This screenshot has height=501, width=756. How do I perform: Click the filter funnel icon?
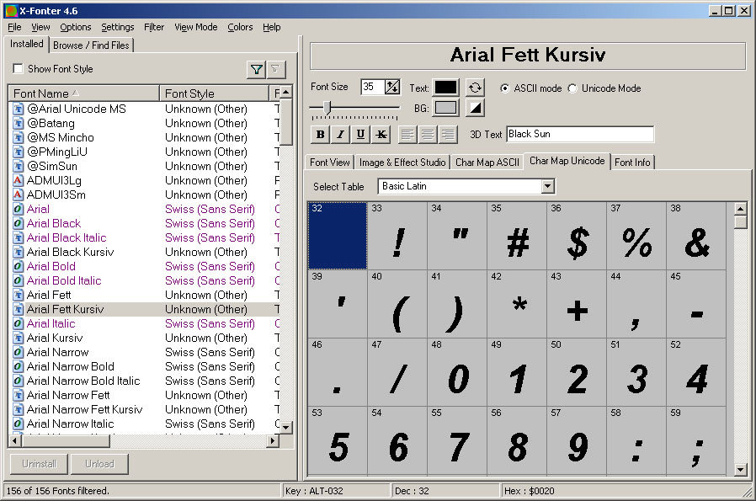pyautogui.click(x=257, y=69)
